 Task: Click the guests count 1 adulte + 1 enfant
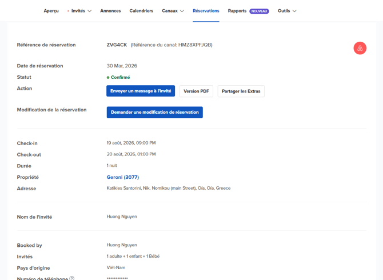(x=133, y=256)
